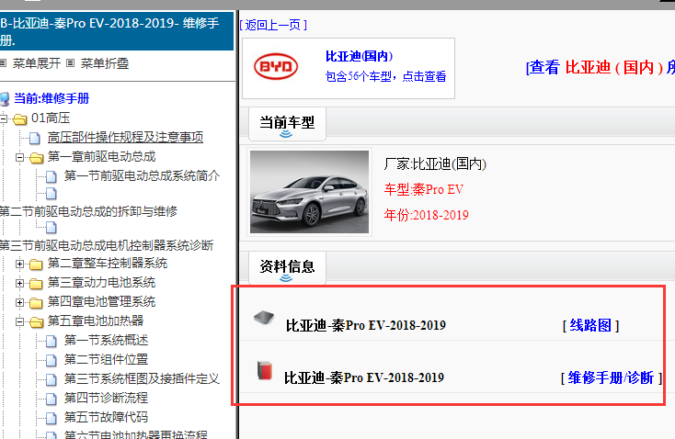Click the 第五章电池加热器 folder icon
This screenshot has height=439, width=675.
[x=36, y=322]
